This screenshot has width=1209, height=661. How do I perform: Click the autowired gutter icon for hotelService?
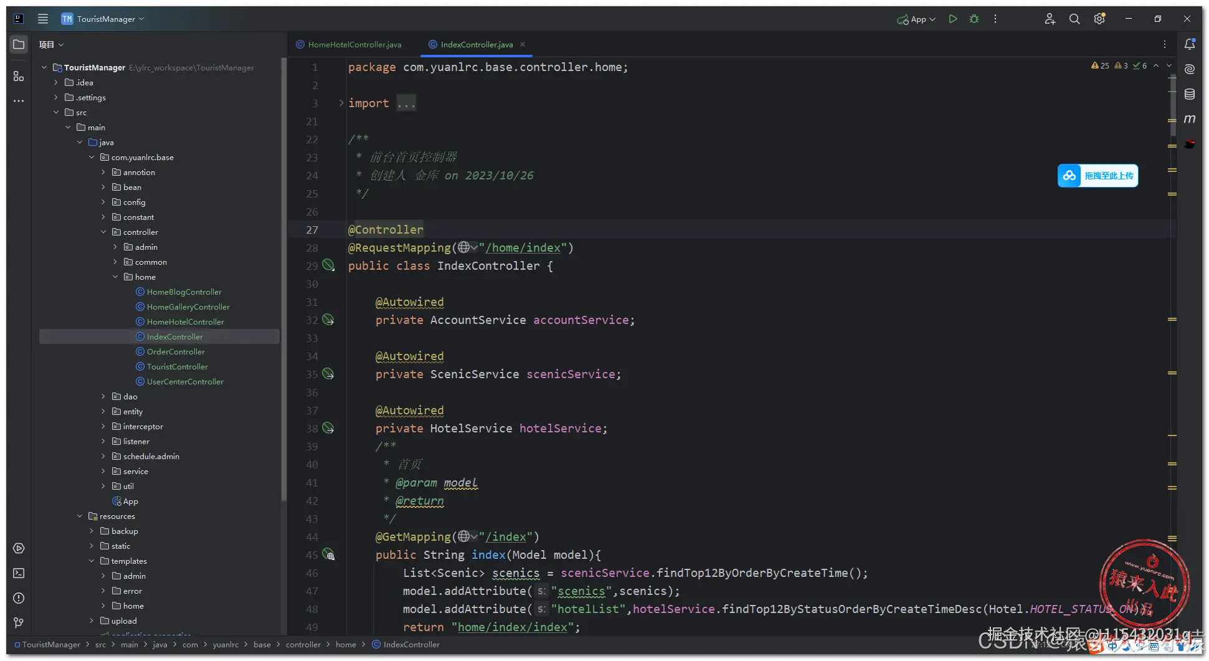pyautogui.click(x=328, y=428)
